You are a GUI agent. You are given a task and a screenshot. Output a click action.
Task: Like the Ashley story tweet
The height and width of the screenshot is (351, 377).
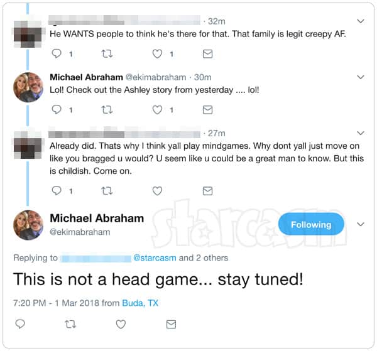157,110
